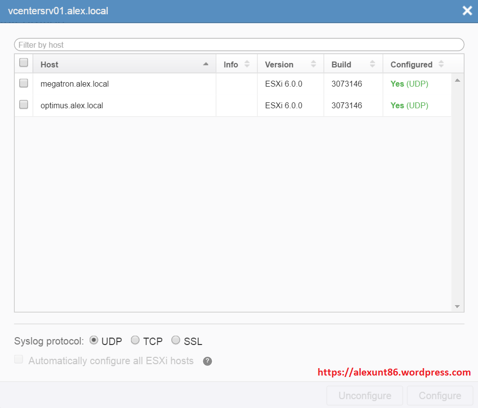The width and height of the screenshot is (478, 408).
Task: Choose TCP syslog protocol
Action: [x=135, y=340]
